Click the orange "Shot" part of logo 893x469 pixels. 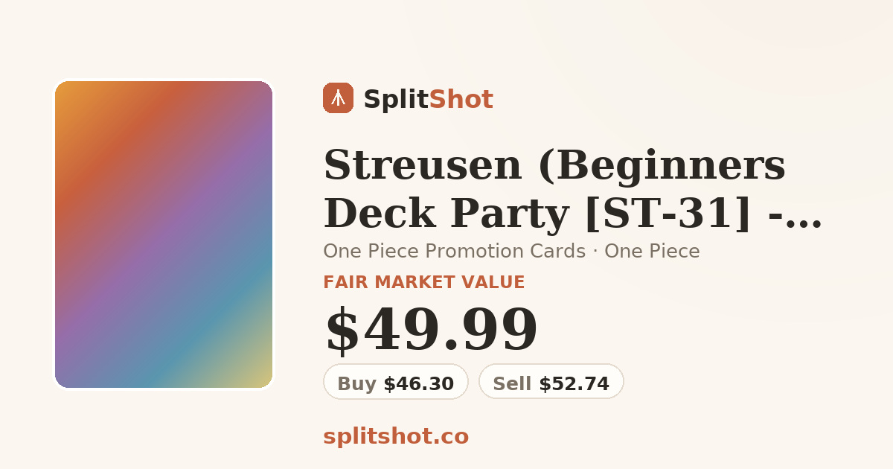pyautogui.click(x=461, y=99)
